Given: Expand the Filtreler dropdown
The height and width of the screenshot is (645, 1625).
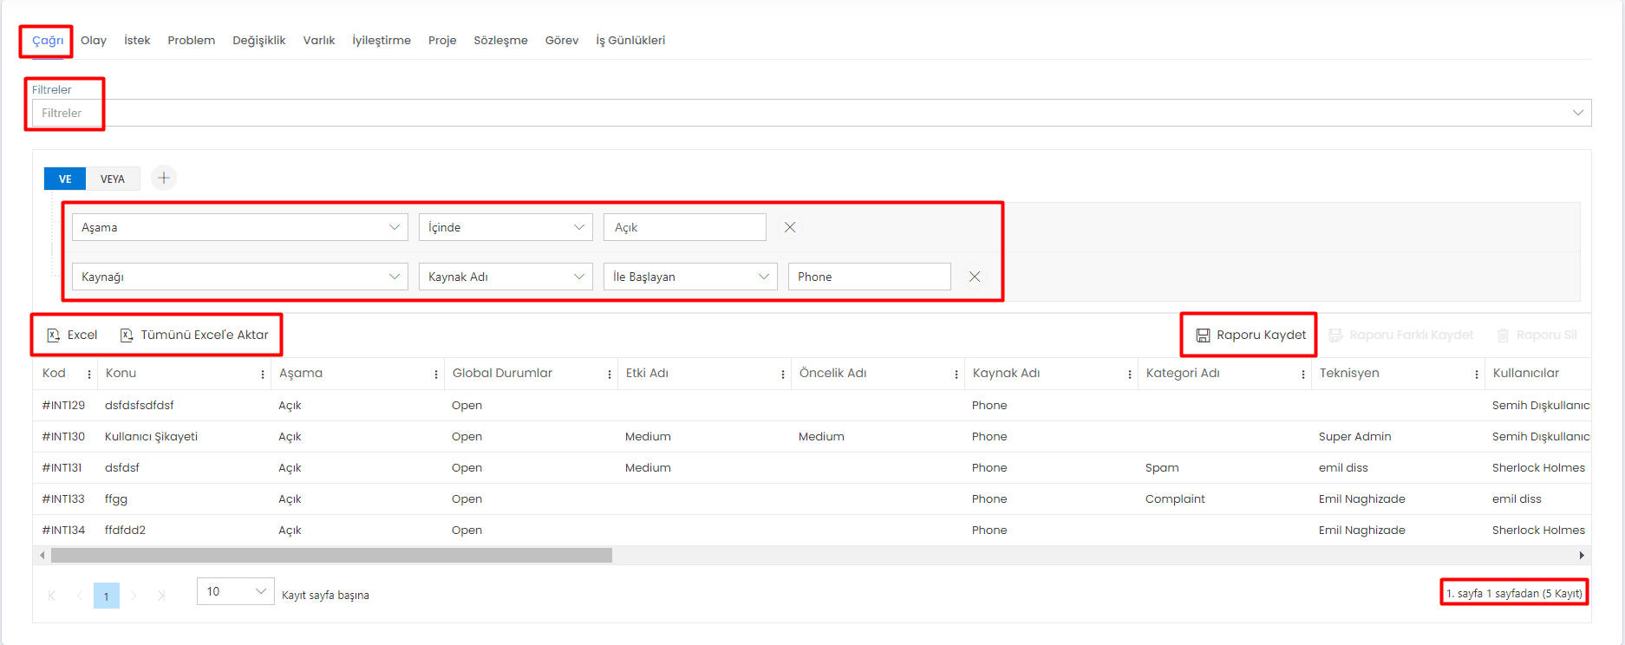Looking at the screenshot, I should pos(1578,113).
